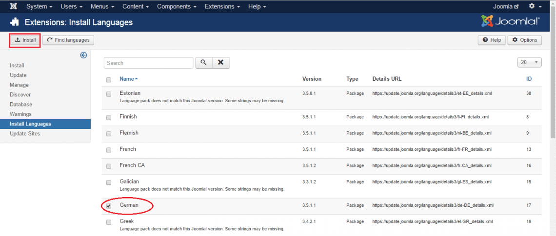Screen dimensions: 556x236
Task: Uncheck the German language checkbox
Action: pyautogui.click(x=109, y=206)
